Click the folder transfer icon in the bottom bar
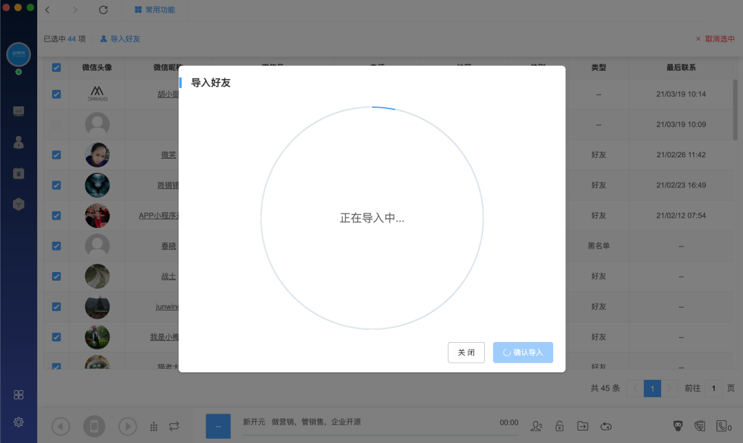The image size is (743, 443). (583, 427)
